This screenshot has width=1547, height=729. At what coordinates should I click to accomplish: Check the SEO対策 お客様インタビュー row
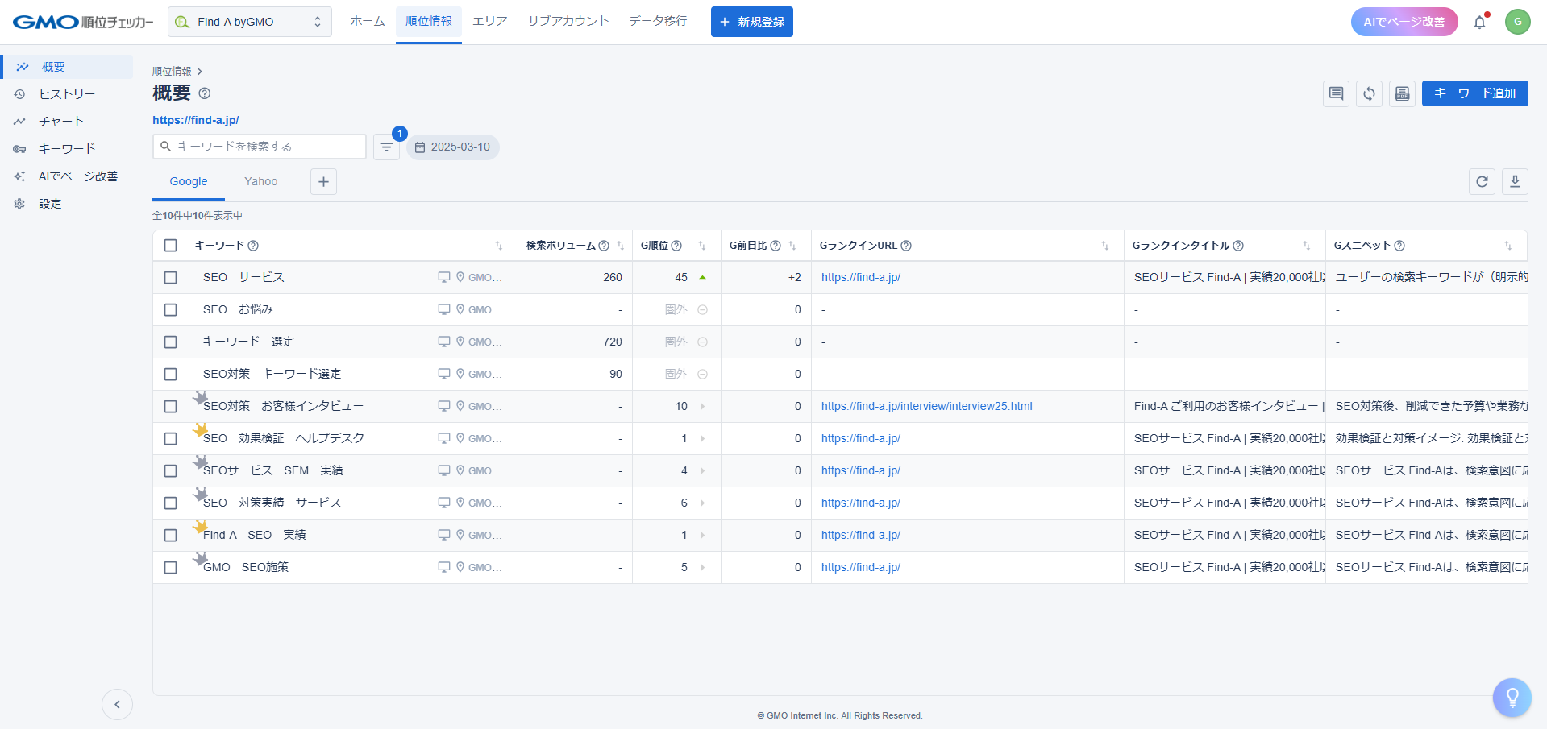(170, 406)
